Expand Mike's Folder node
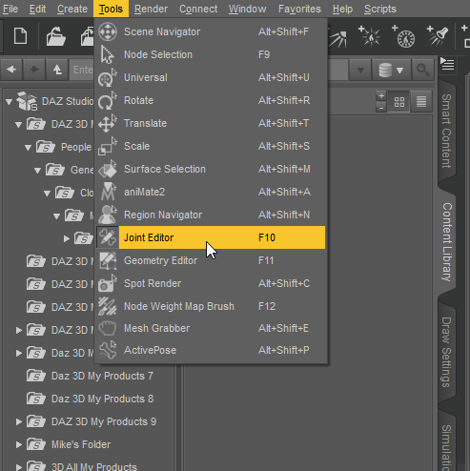This screenshot has width=470, height=471. pos(19,444)
